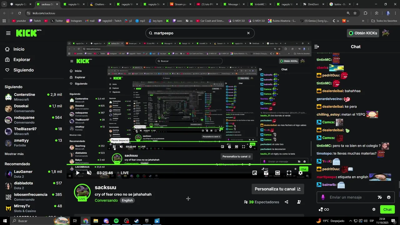Share the sacksuu stream
This screenshot has width=400, height=225.
tap(287, 202)
